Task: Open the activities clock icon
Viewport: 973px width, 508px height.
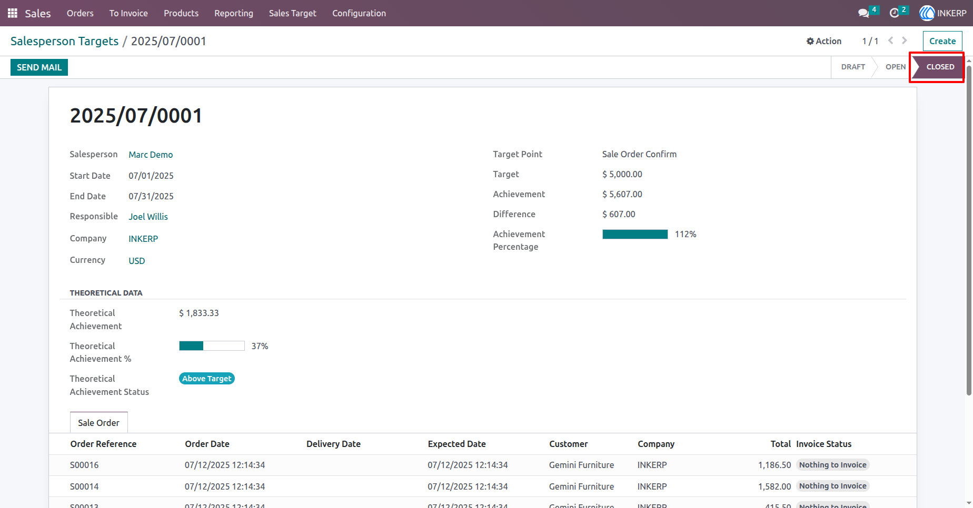Action: pos(894,13)
